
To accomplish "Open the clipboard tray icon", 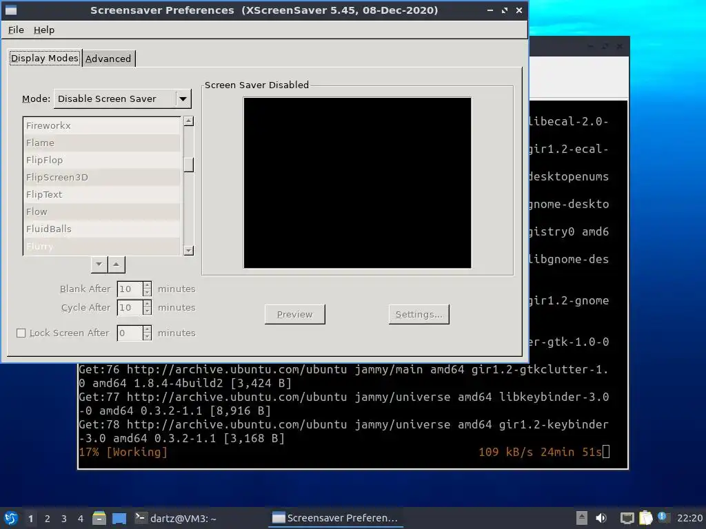I will pos(645,518).
